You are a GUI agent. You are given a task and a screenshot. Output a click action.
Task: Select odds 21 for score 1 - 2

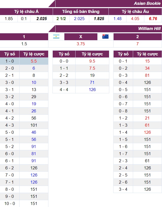pyautogui.click(x=147, y=118)
